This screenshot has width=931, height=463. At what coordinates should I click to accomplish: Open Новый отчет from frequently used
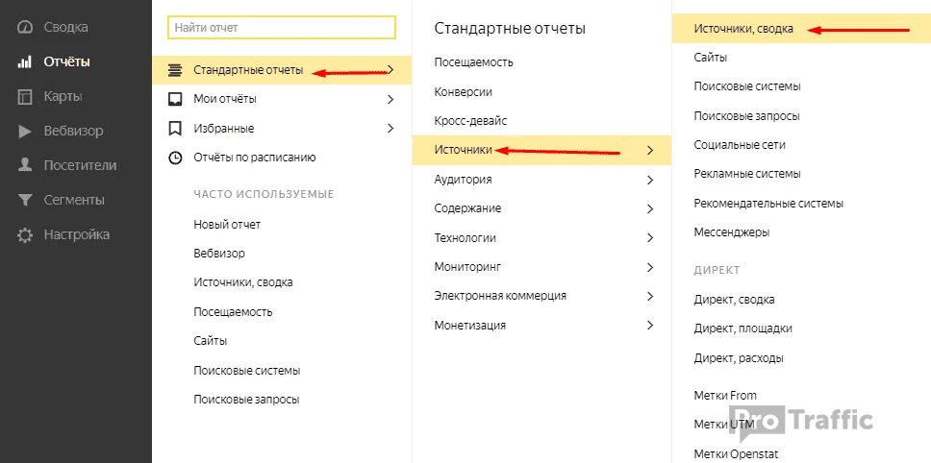[227, 225]
